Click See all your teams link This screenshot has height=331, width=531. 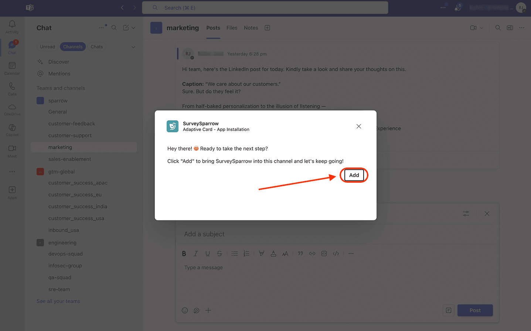pyautogui.click(x=58, y=301)
